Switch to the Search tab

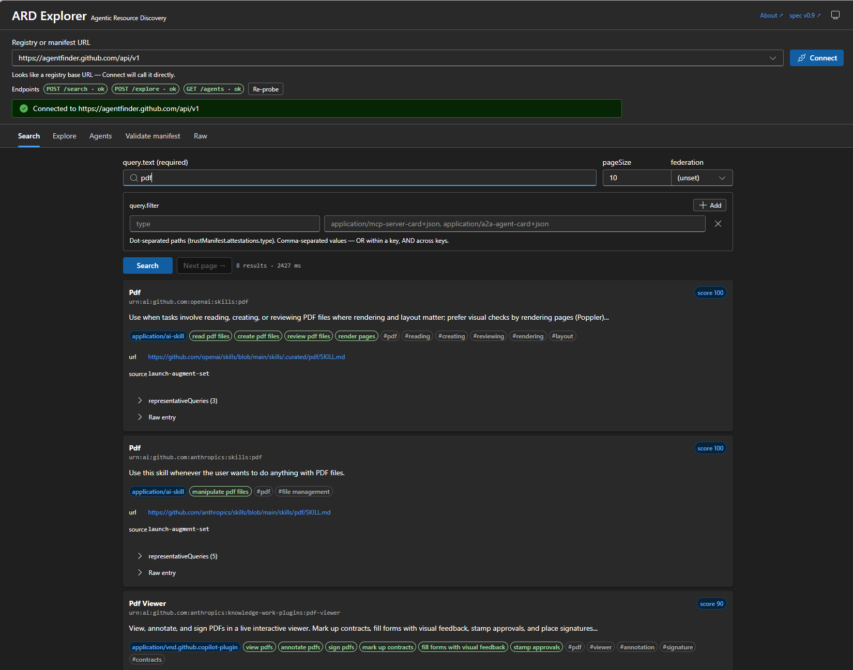(x=29, y=136)
